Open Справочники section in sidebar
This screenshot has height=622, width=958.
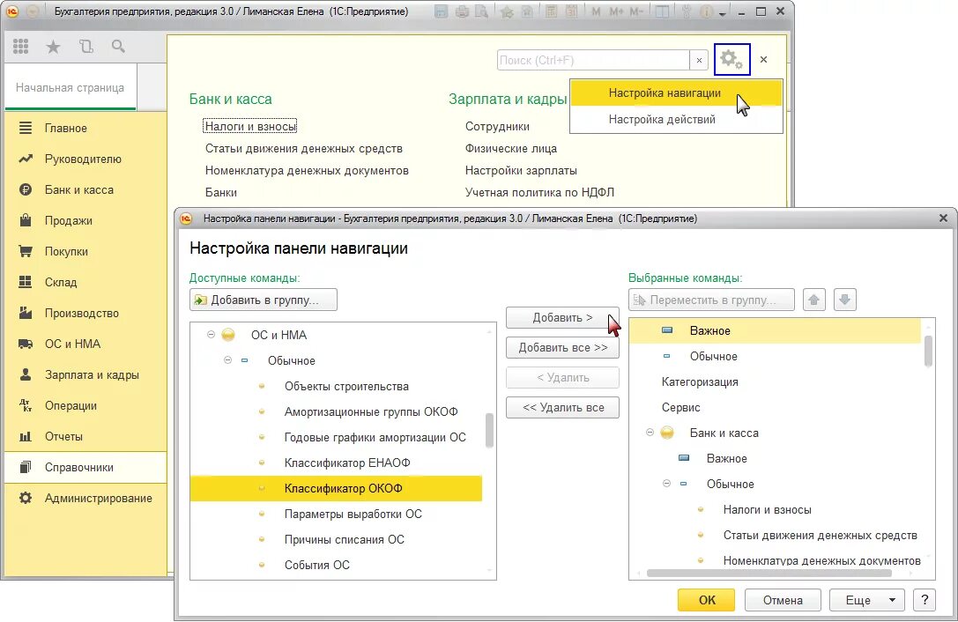coord(85,468)
